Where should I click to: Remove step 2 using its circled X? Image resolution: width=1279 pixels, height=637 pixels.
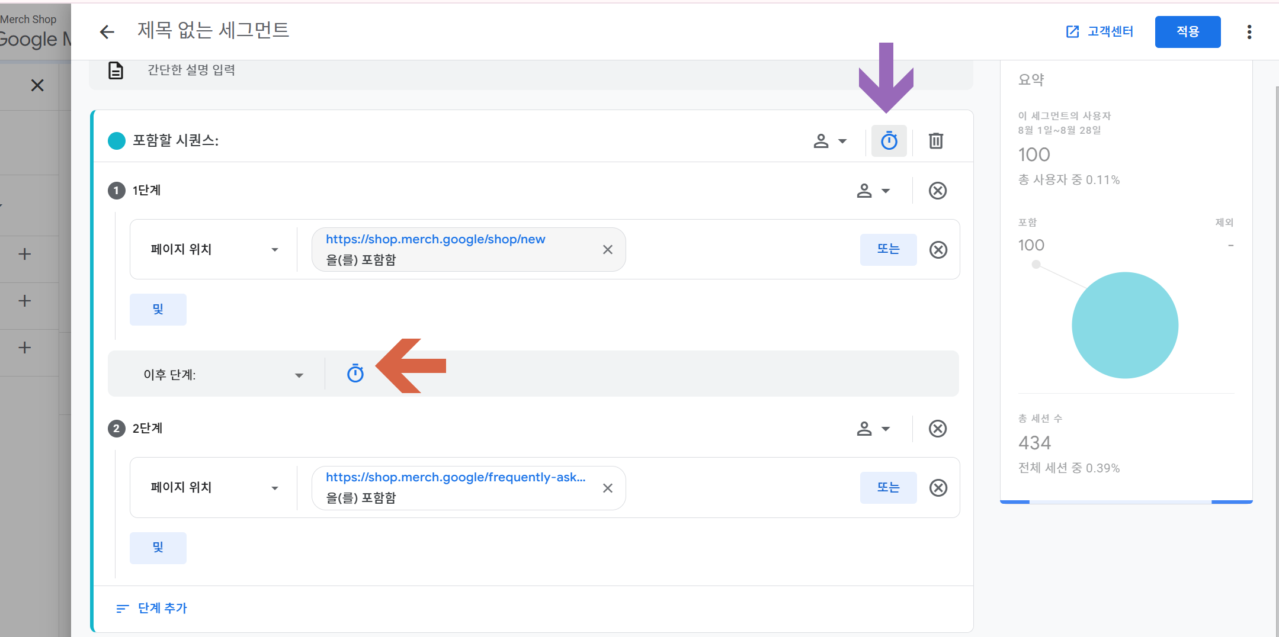pyautogui.click(x=938, y=429)
